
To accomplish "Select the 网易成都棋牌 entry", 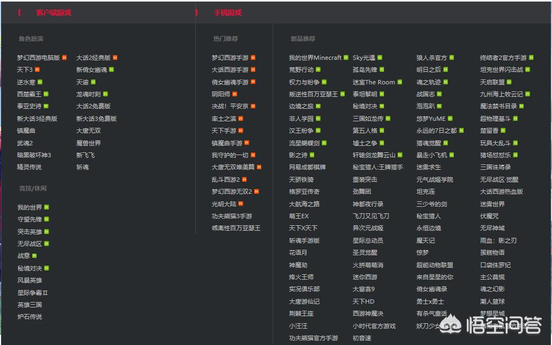I will pos(307,167).
